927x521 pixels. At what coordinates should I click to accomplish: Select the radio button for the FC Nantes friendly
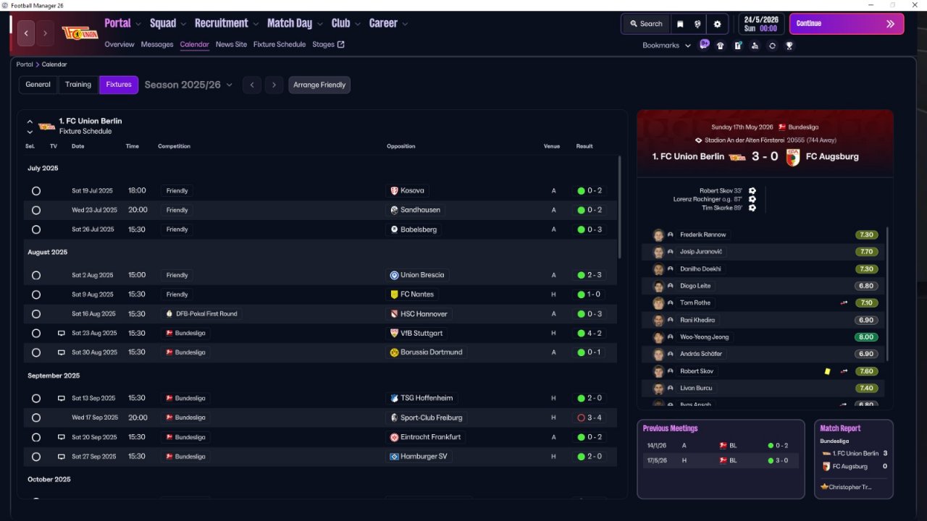36,295
